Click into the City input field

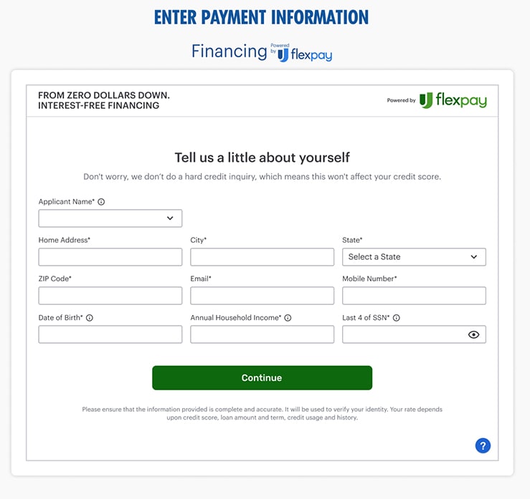click(x=262, y=257)
